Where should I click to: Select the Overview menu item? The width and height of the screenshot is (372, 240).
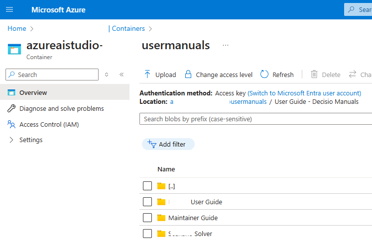click(33, 92)
